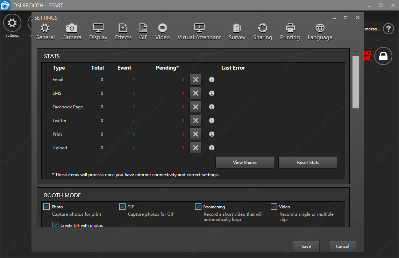Enable the Video booth mode checkbox

[x=274, y=207]
